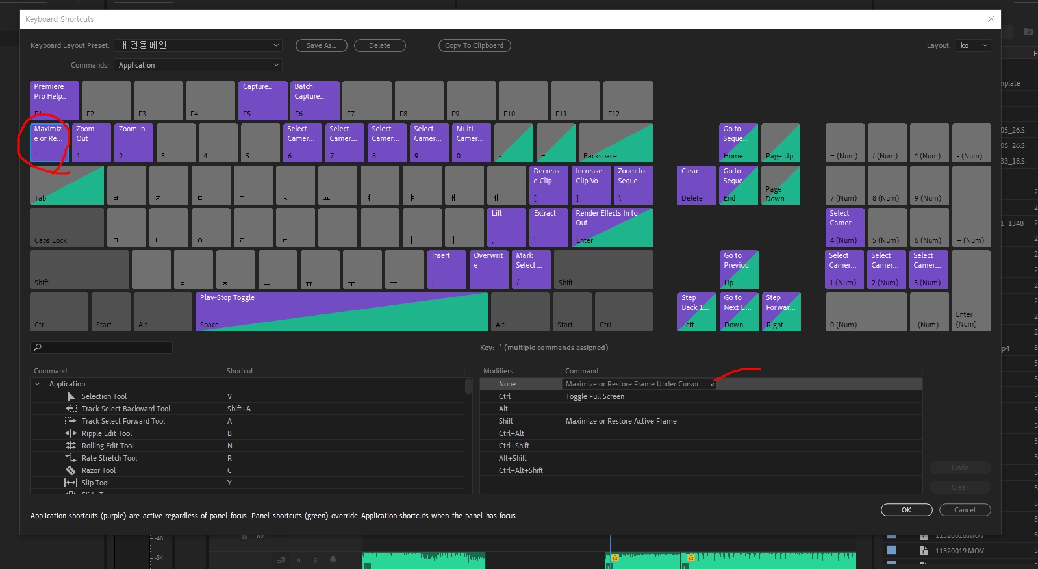Click Copy To Clipboard button

pyautogui.click(x=475, y=45)
